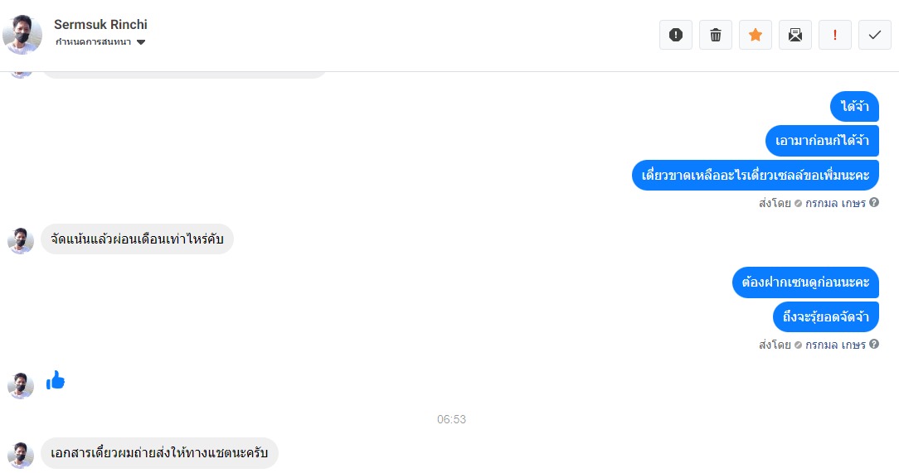
Task: Open Sermsuk Rinchi profile name link
Action: pos(100,25)
